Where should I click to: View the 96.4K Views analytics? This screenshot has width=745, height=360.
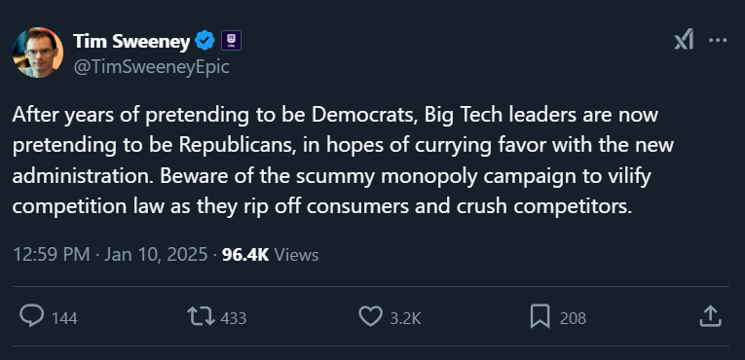270,255
